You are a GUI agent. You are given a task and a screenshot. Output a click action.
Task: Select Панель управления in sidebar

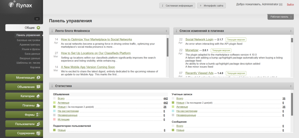(x=28, y=35)
